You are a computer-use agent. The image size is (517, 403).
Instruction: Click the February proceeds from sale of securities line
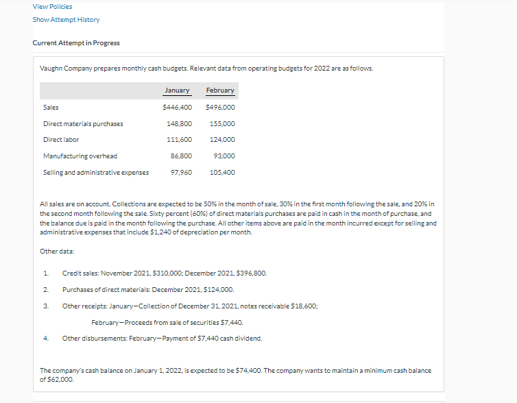tap(167, 323)
